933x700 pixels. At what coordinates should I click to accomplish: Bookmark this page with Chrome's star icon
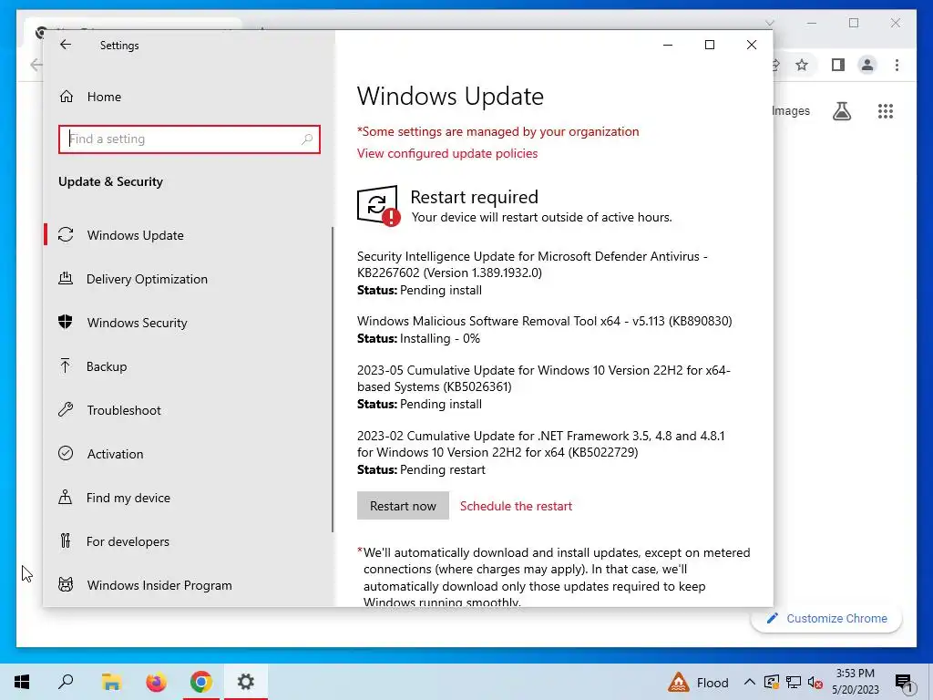point(802,65)
